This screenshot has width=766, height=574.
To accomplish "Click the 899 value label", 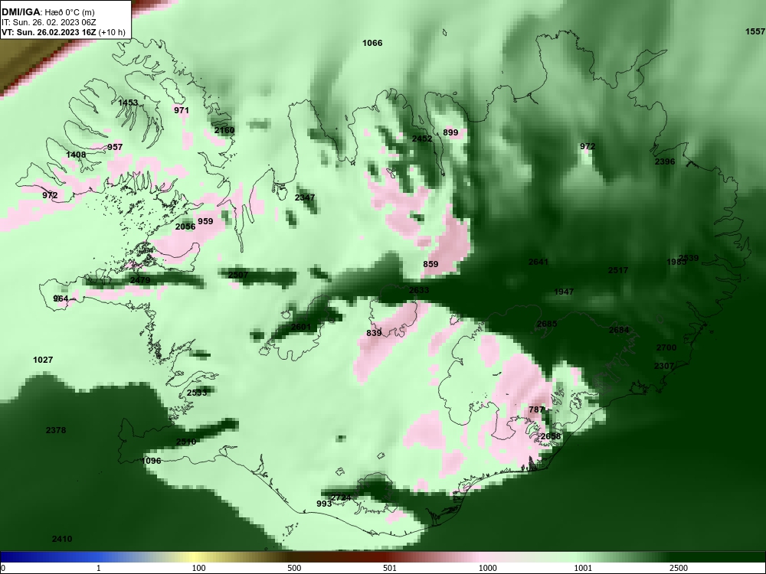I will [450, 132].
